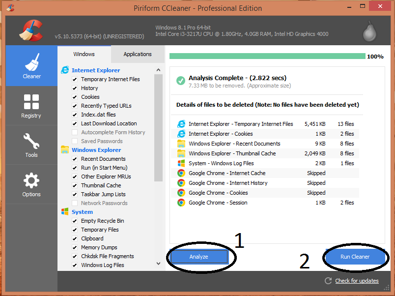Select the System category heading
The height and width of the screenshot is (296, 395).
pos(82,212)
